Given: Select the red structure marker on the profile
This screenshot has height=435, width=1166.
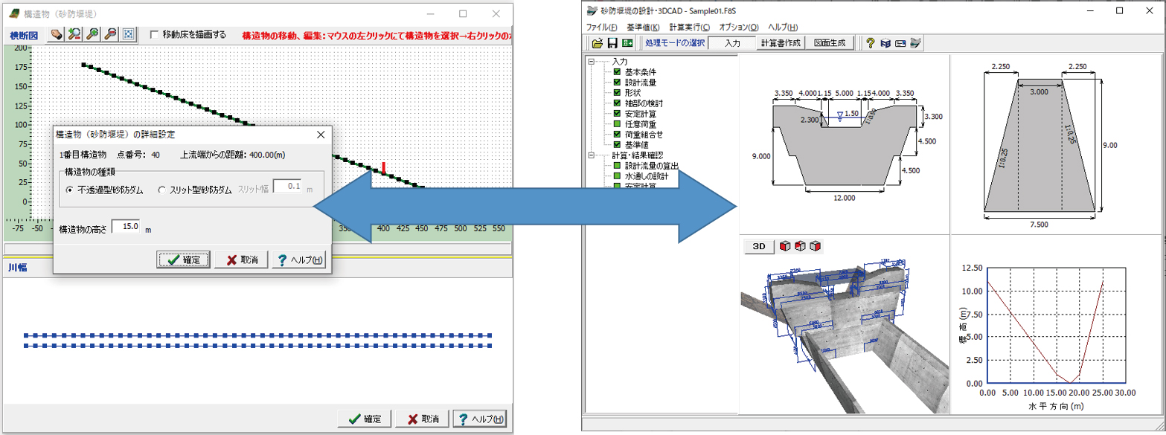Looking at the screenshot, I should click(384, 169).
